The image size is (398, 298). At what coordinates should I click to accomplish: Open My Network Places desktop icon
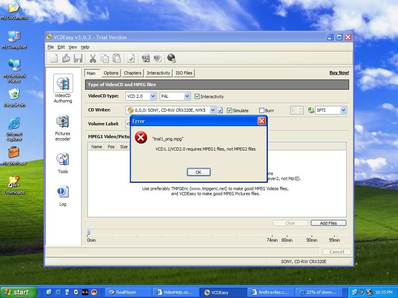[14, 71]
